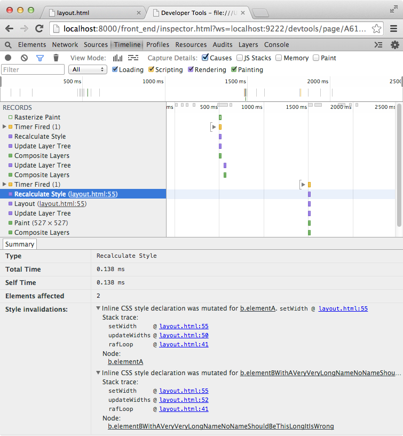Open DevTools settings gear
Image resolution: width=403 pixels, height=436 pixels.
click(395, 45)
